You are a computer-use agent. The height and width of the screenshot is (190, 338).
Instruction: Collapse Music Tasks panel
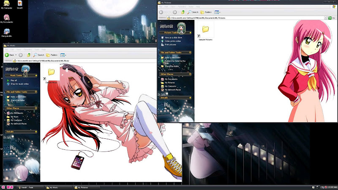click(36, 75)
